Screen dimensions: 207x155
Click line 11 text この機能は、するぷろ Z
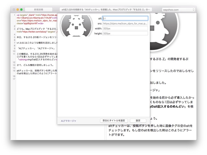[37, 57]
